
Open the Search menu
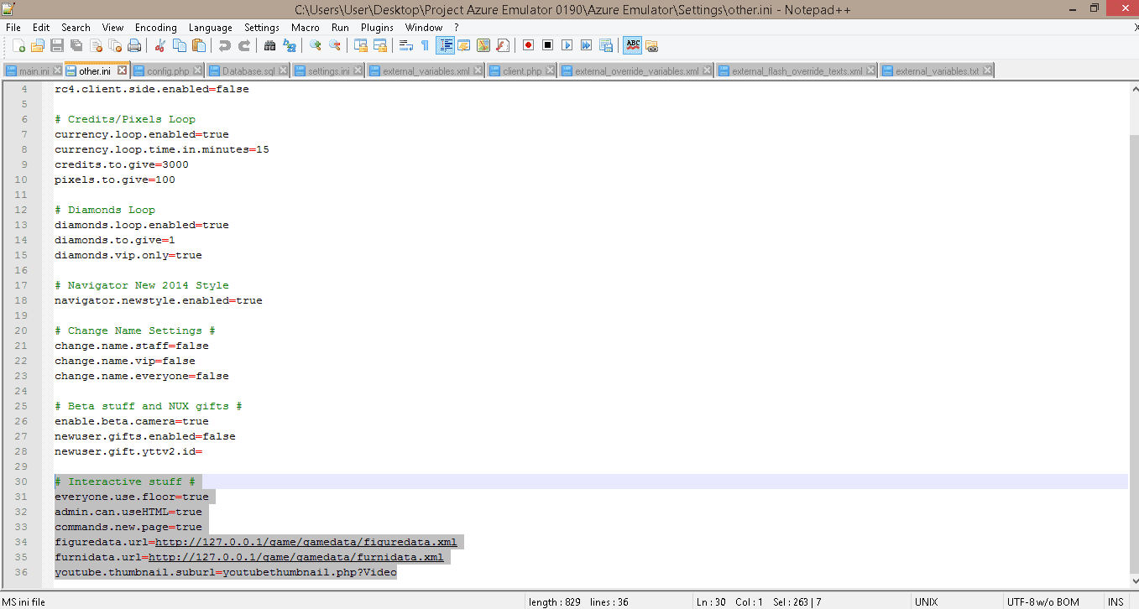[76, 28]
